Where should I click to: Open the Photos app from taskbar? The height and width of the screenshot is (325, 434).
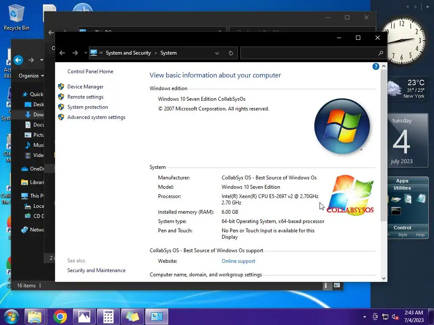pyautogui.click(x=84, y=317)
